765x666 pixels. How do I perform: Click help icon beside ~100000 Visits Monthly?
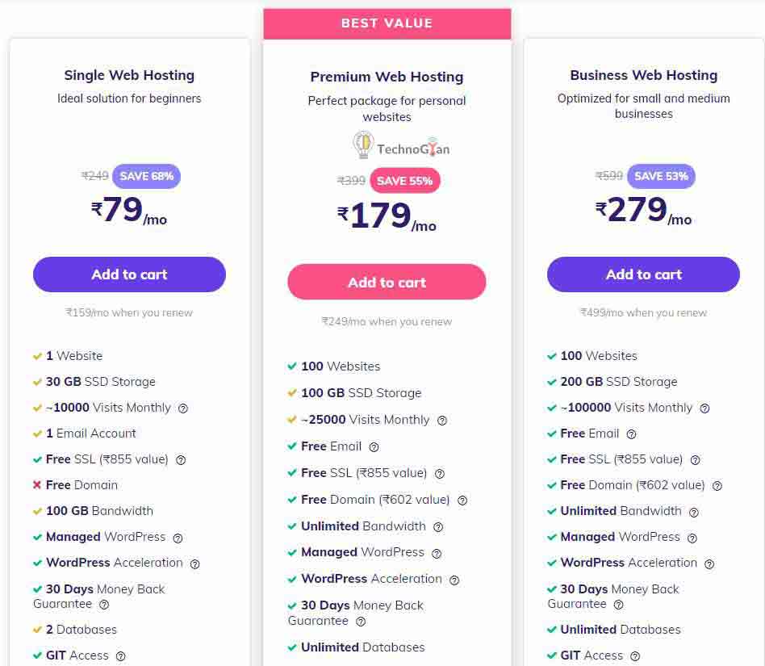tap(704, 408)
